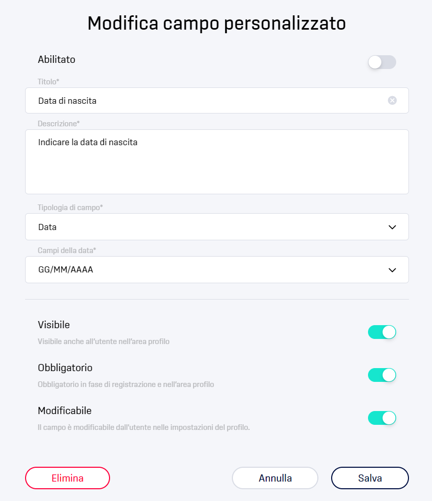The width and height of the screenshot is (432, 501).
Task: Click the Obbligatorio setting label
Action: [65, 368]
